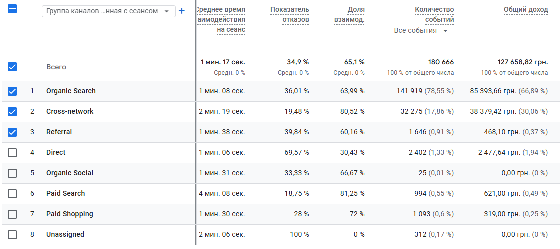Sort by Показатель отказов column header

[x=290, y=14]
